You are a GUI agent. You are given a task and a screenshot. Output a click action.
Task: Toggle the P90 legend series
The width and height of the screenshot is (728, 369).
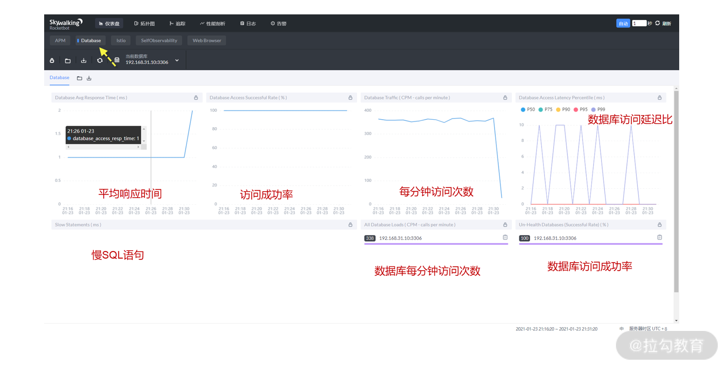(563, 110)
